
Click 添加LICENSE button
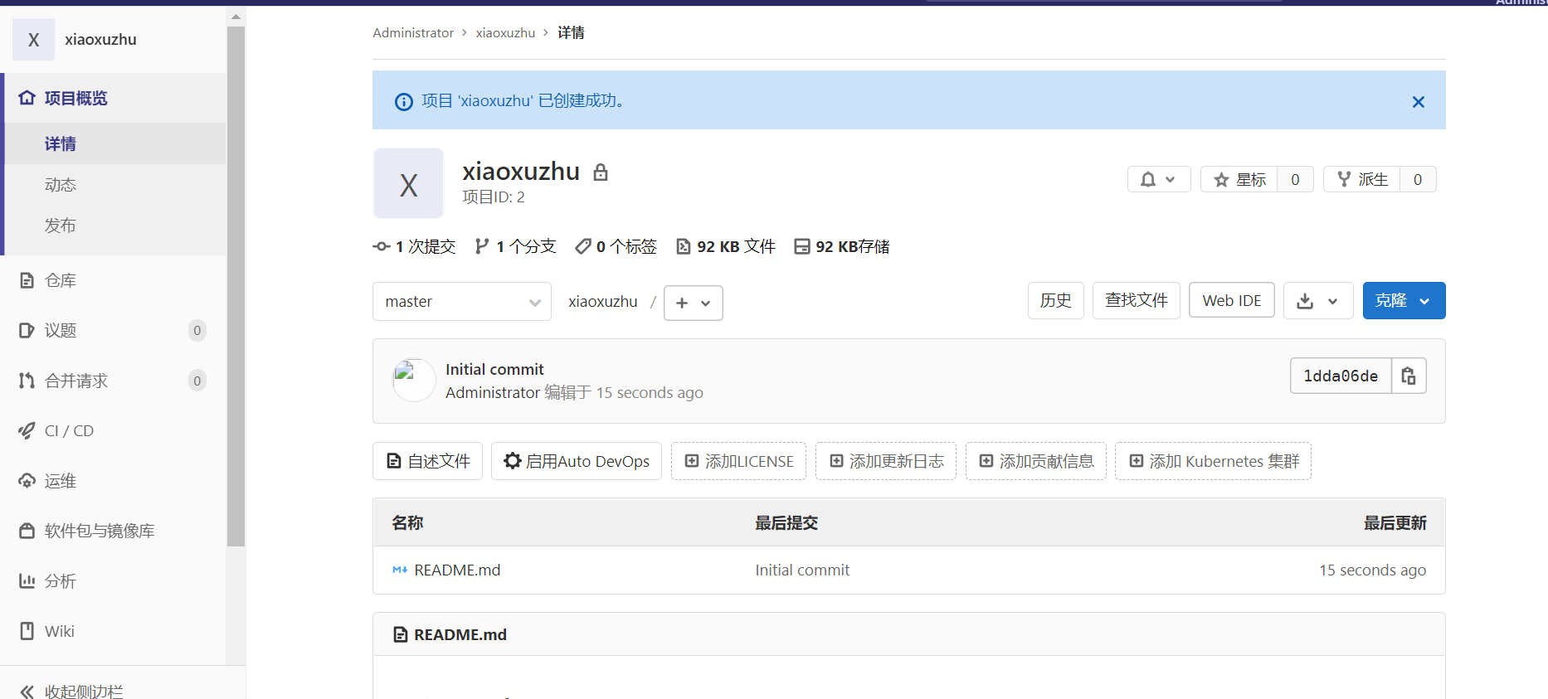738,461
